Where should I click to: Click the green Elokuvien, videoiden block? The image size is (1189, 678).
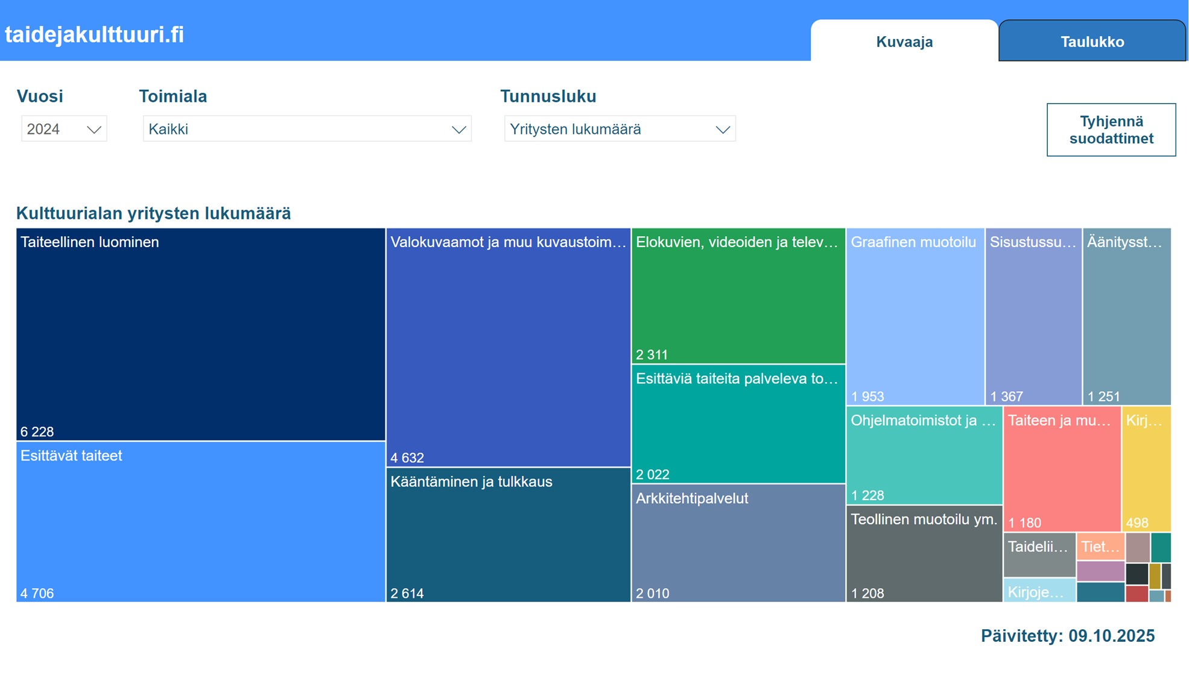[x=738, y=296]
